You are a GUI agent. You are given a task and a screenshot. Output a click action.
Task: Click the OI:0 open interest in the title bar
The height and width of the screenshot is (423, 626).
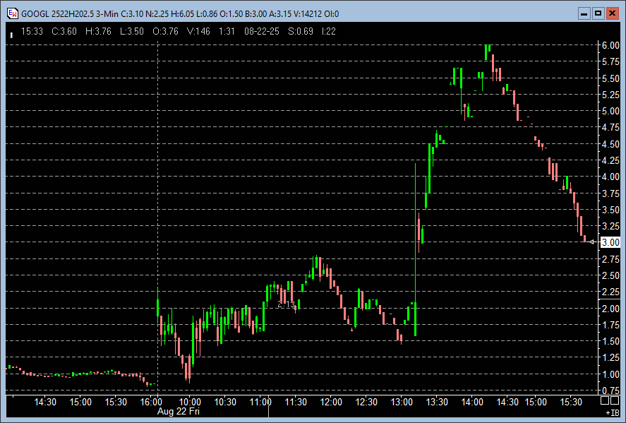point(332,14)
